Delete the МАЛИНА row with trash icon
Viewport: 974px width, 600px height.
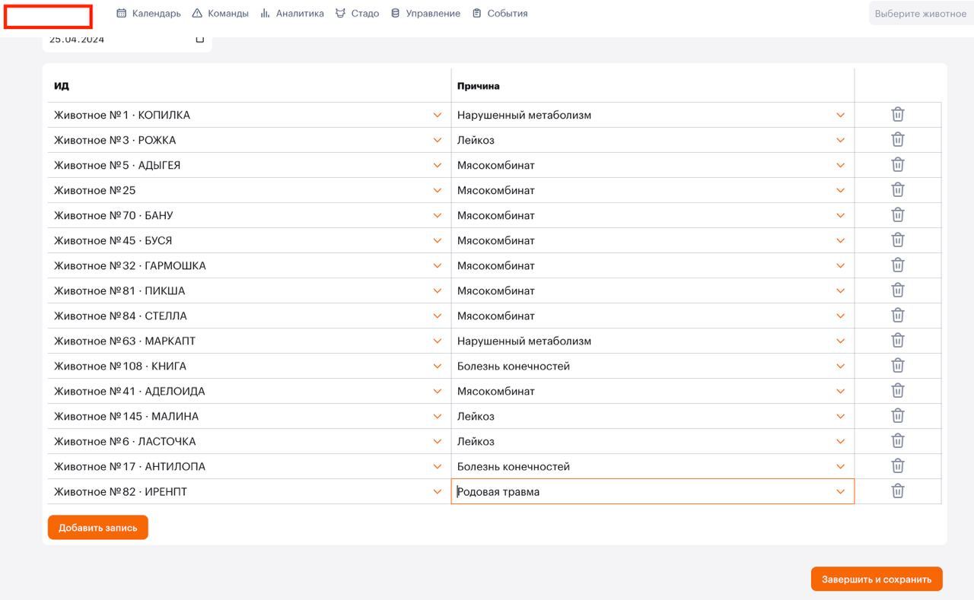898,416
